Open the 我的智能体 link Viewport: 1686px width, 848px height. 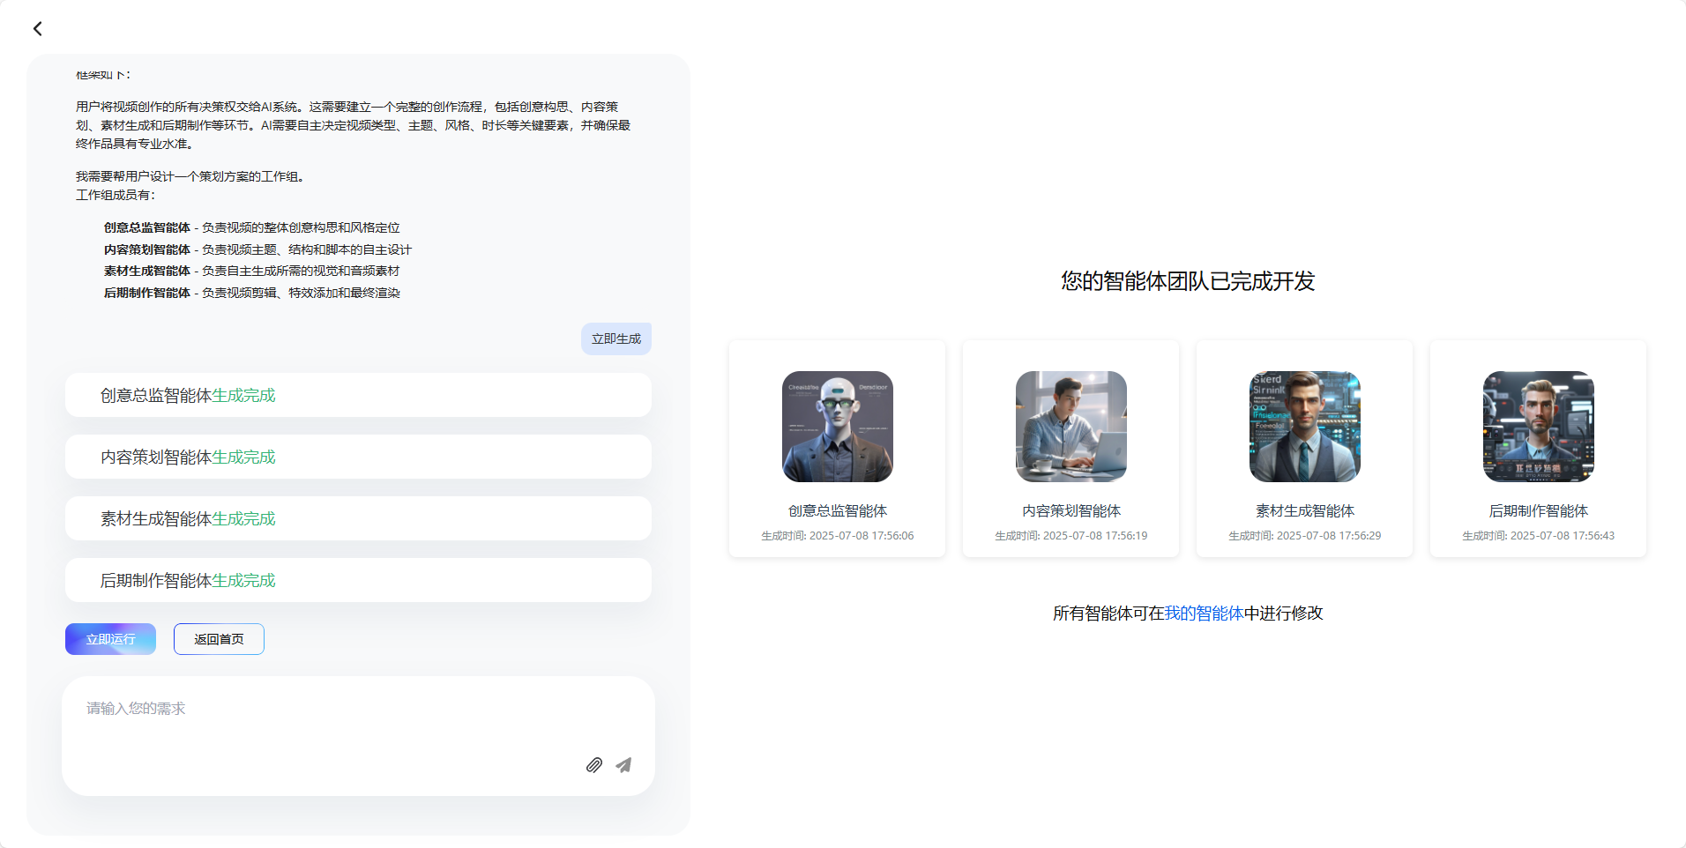pos(1204,613)
